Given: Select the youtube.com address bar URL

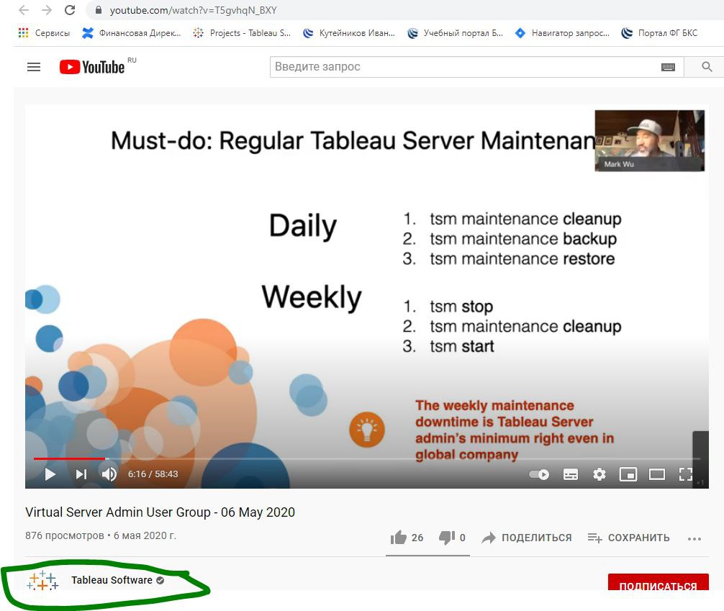Looking at the screenshot, I should click(x=193, y=10).
